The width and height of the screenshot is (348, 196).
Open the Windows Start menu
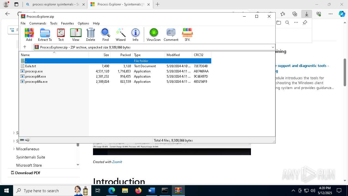click(6, 191)
